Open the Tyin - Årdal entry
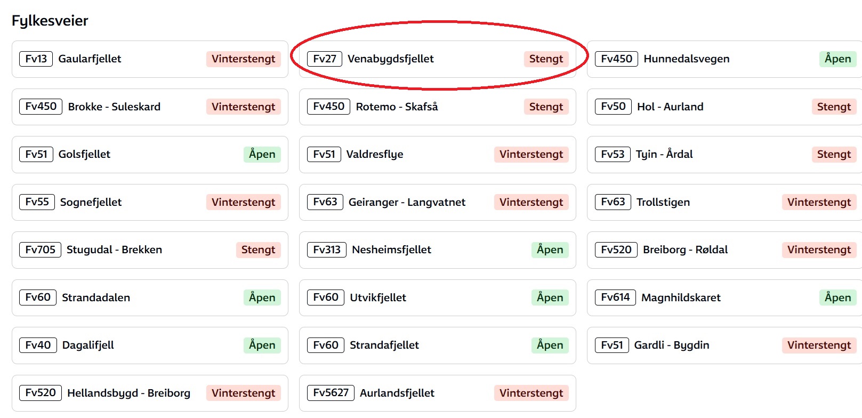862x418 pixels. [x=724, y=155]
